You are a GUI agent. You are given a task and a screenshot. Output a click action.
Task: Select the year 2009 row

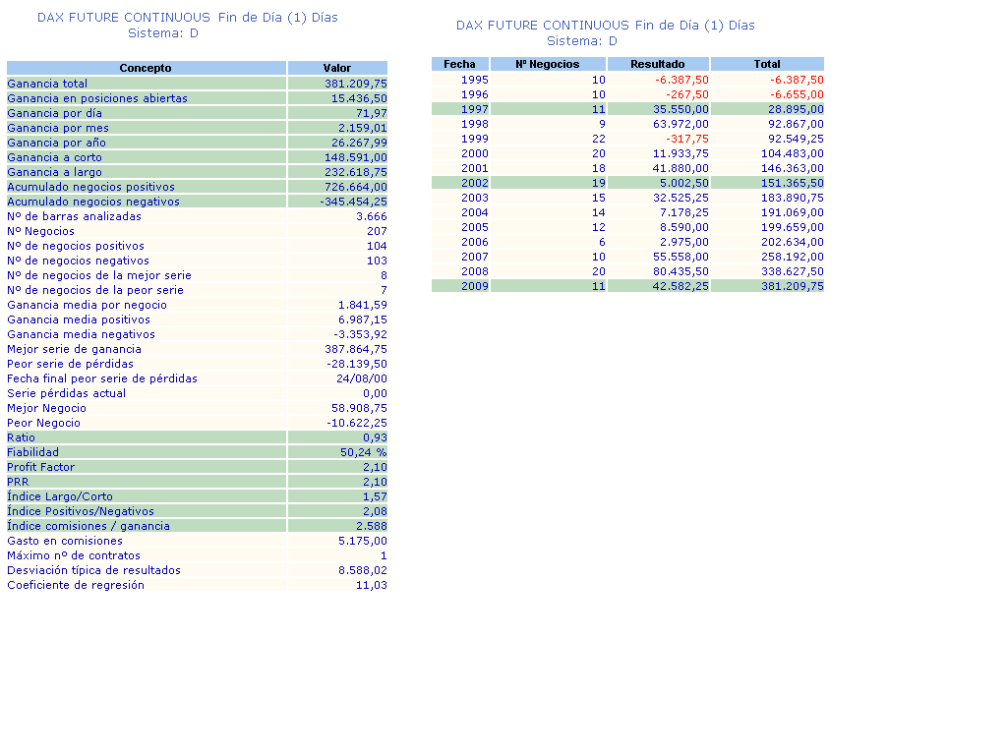pos(627,286)
